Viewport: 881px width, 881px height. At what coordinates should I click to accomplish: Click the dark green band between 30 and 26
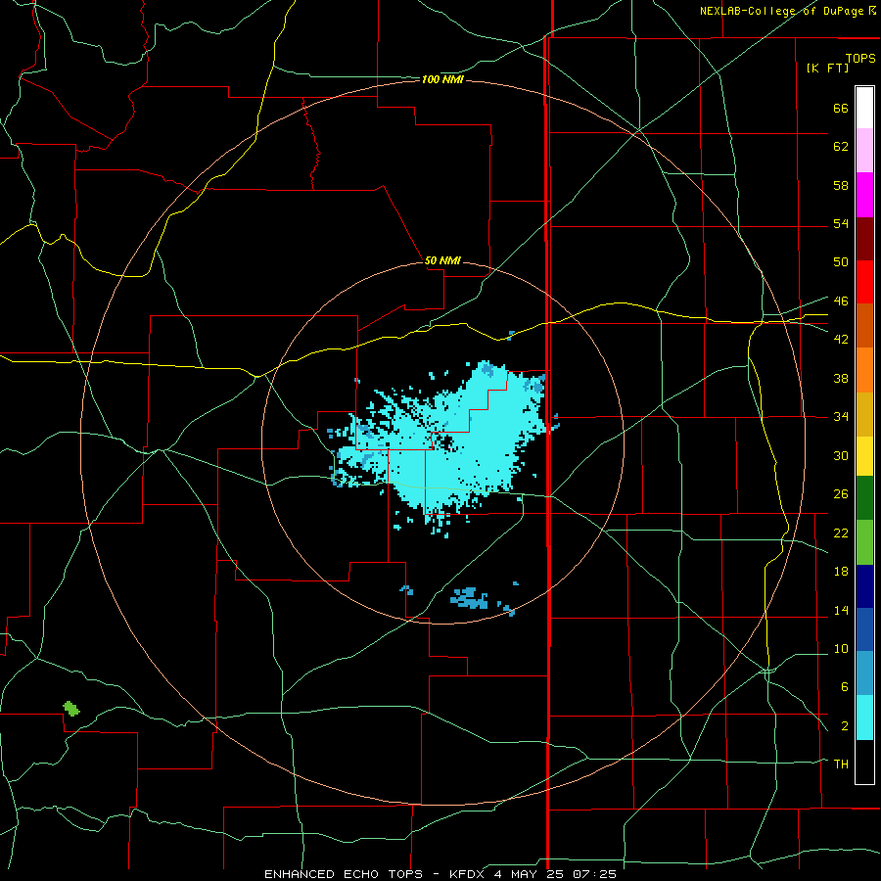[x=864, y=498]
